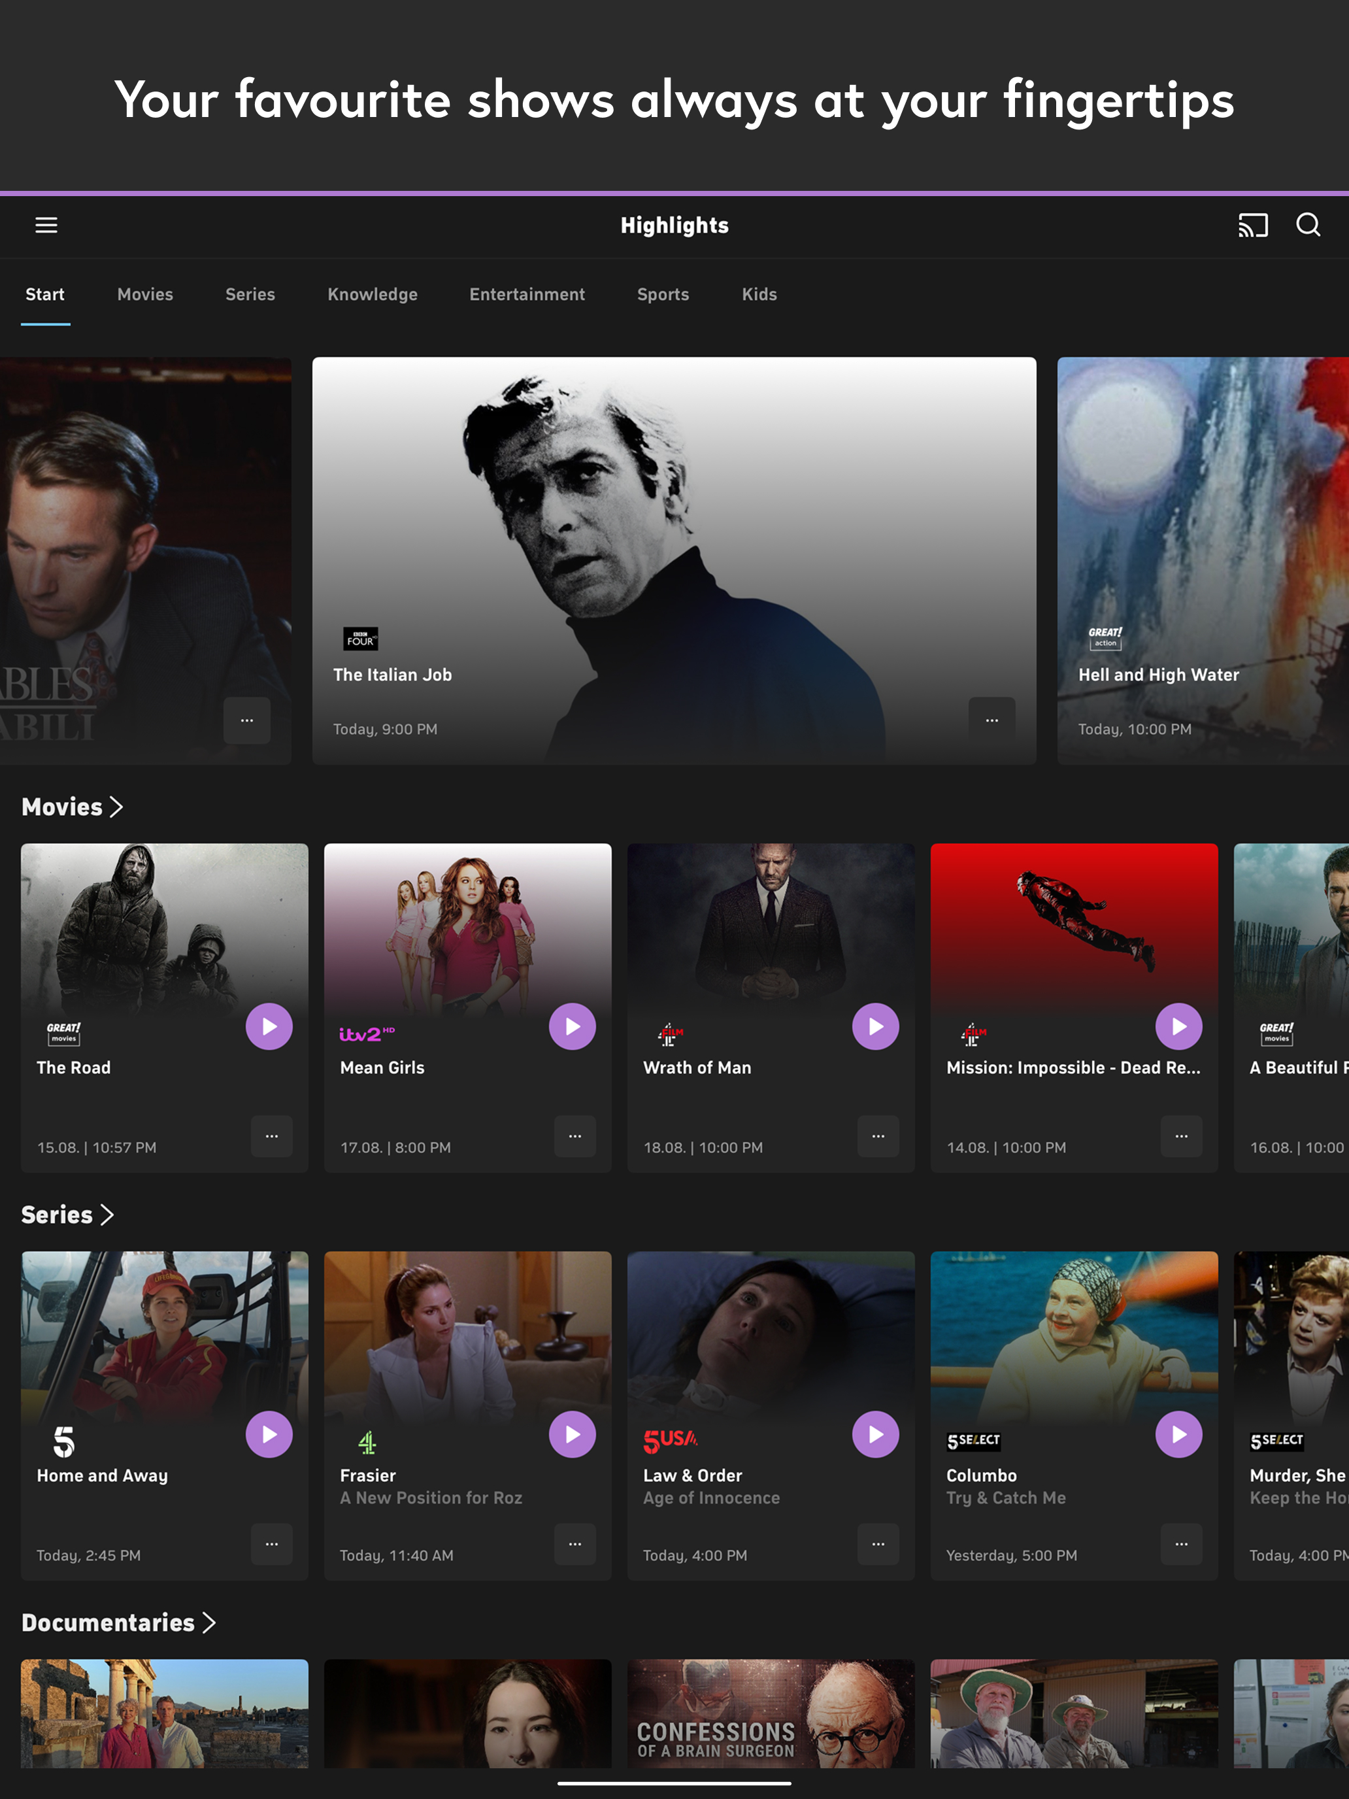The height and width of the screenshot is (1799, 1349).
Task: Tap Film4 logo on Wrath of Man card
Action: [670, 1035]
